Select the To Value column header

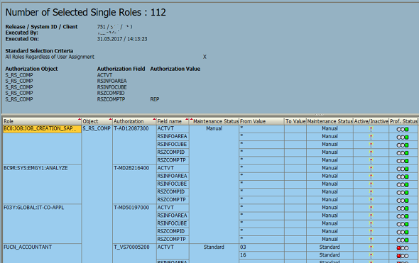coord(295,121)
